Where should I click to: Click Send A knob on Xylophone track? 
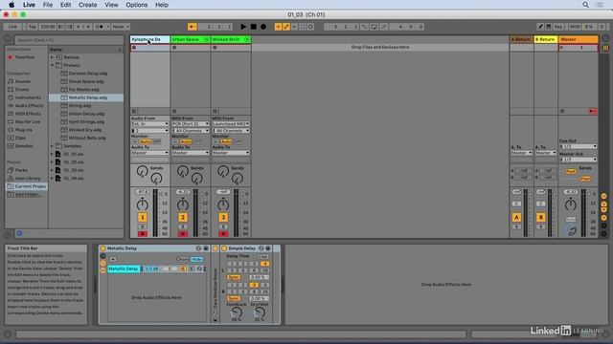143,171
